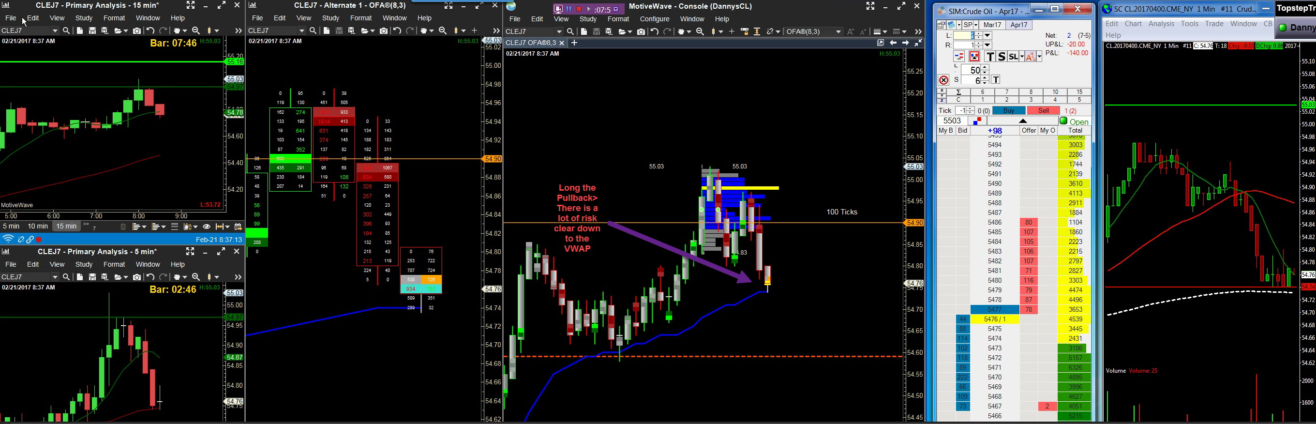Click the linked chain icon in status bar
Image resolution: width=1316 pixels, height=424 pixels.
[30, 240]
